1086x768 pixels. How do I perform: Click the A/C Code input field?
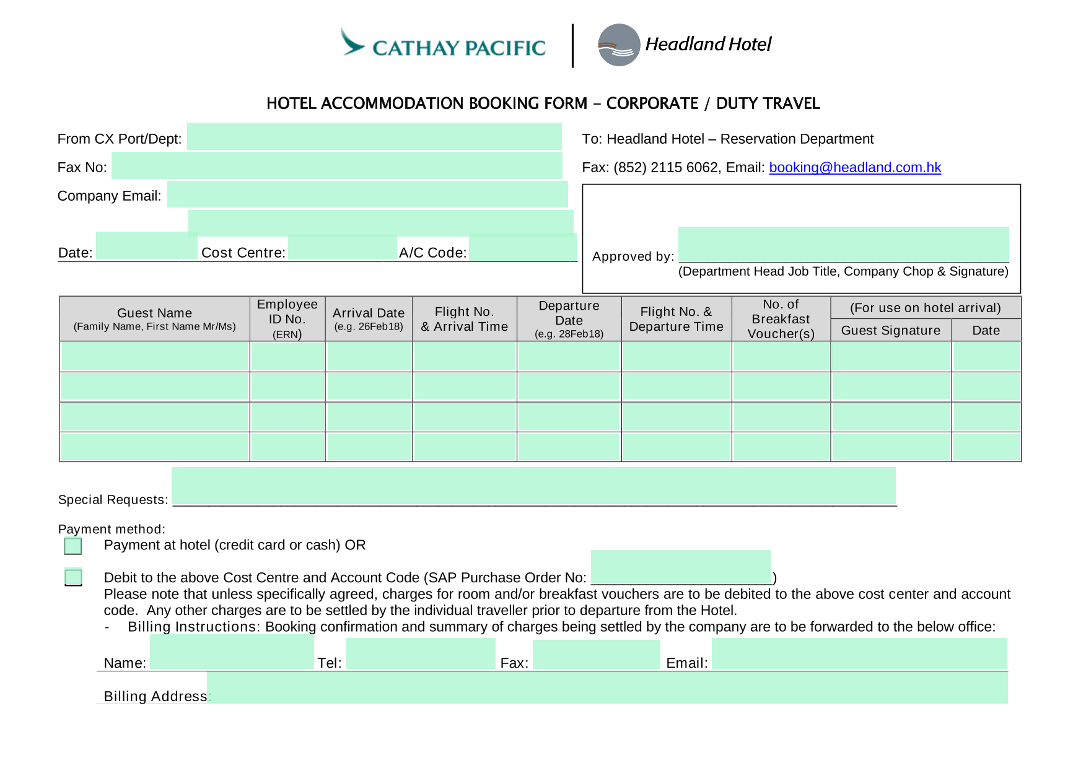(x=523, y=247)
